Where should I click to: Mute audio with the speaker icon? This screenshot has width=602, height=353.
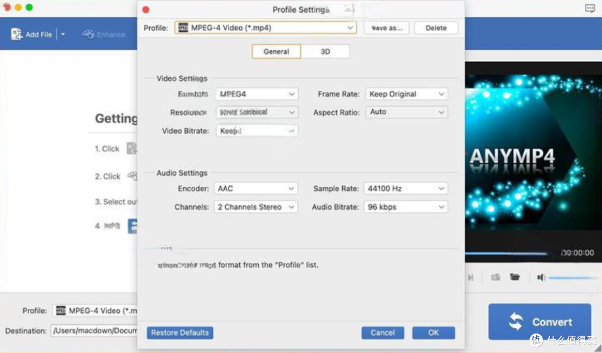tap(541, 277)
